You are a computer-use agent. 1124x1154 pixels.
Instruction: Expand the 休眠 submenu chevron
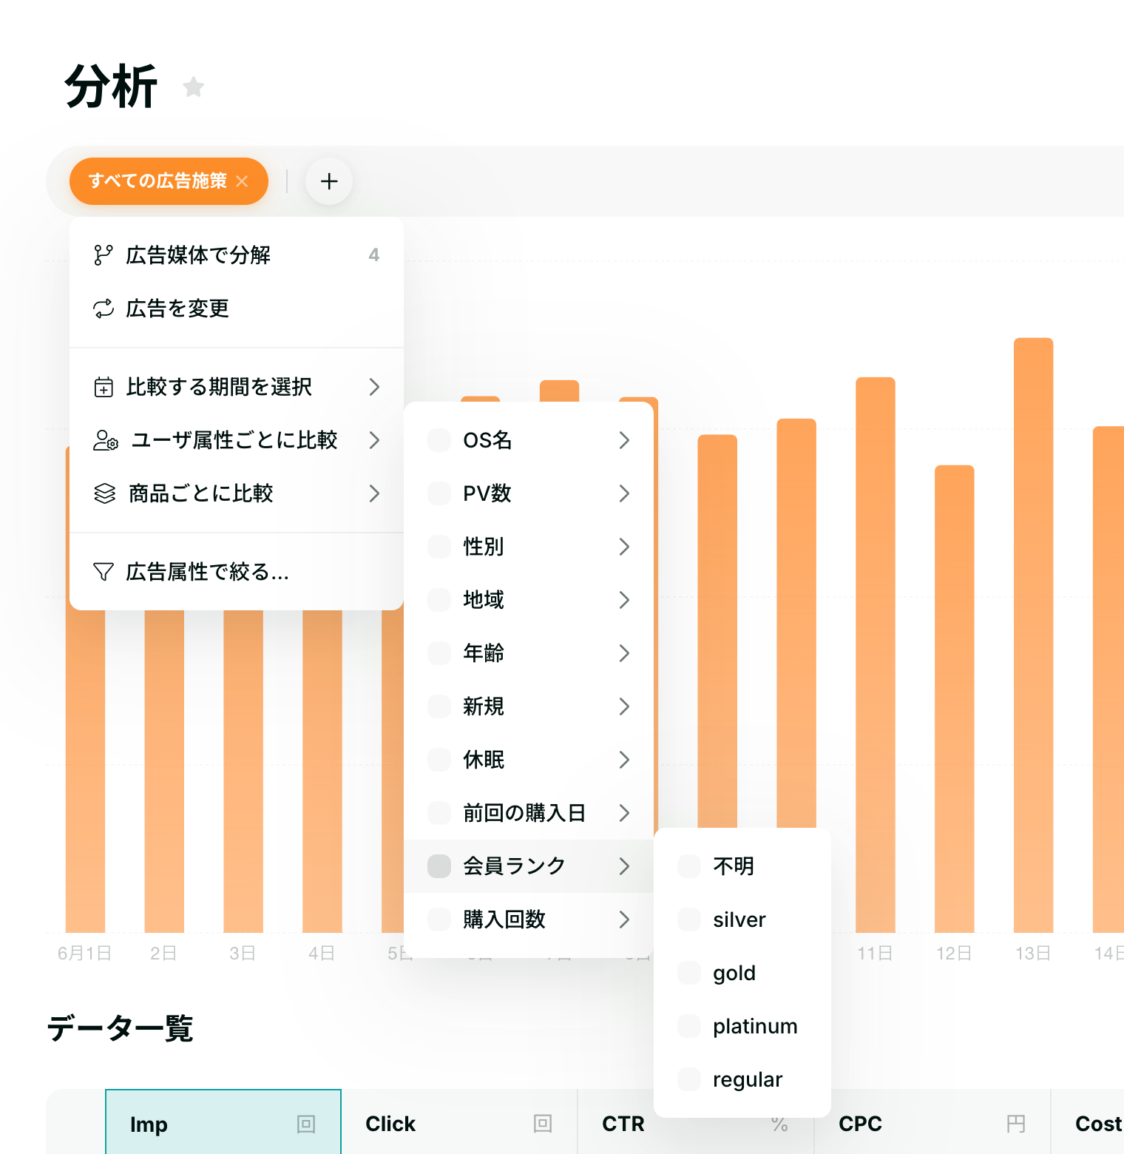click(624, 760)
